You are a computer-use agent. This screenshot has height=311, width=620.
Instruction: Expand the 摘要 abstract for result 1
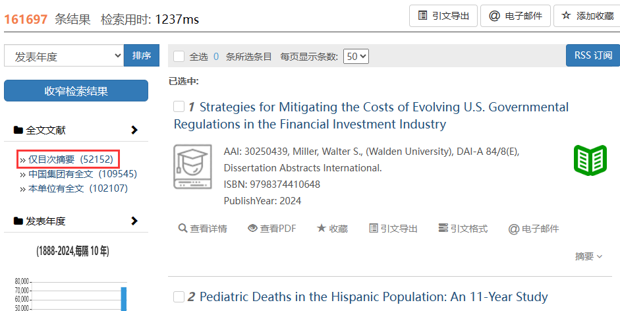pyautogui.click(x=588, y=256)
